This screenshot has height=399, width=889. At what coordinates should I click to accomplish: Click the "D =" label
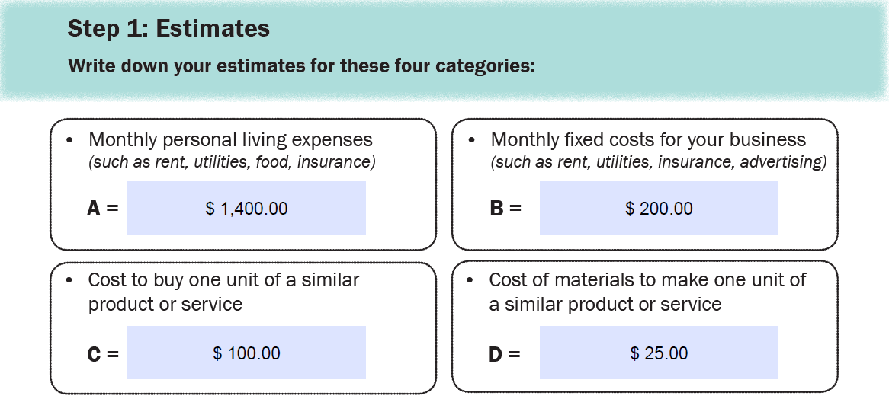pos(505,353)
